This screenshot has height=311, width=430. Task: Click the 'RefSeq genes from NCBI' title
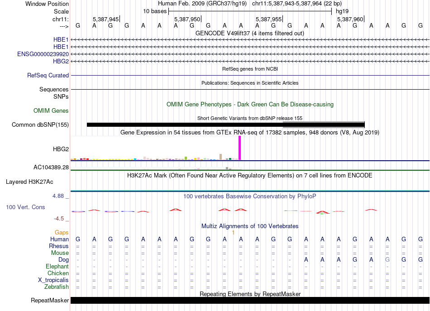250,69
